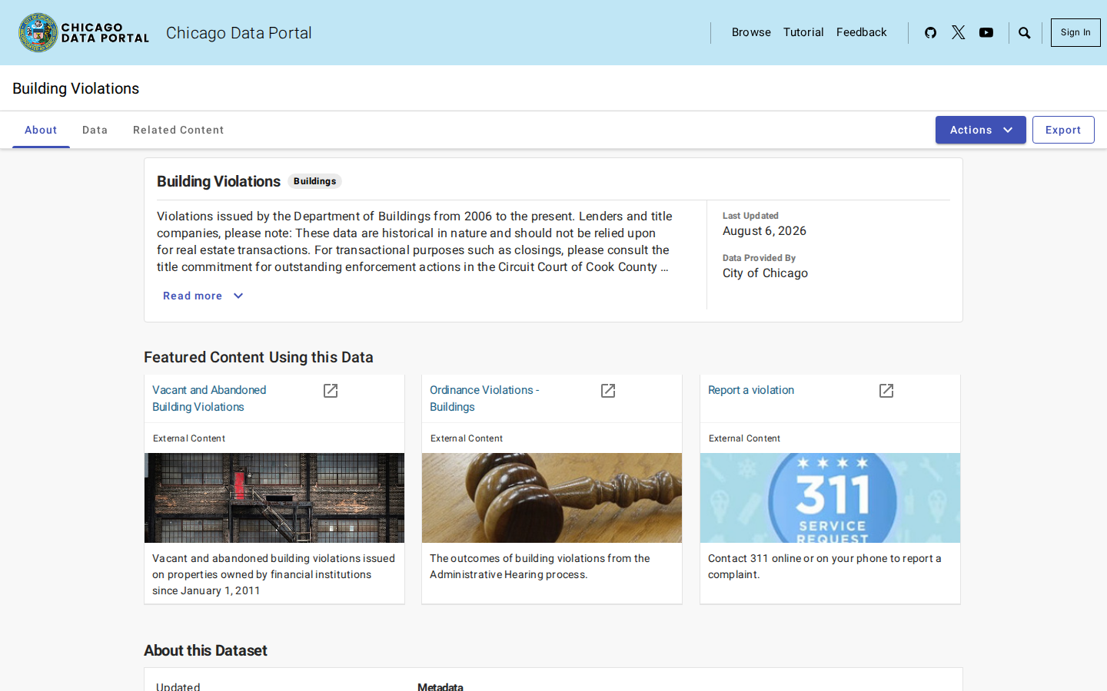Screen dimensions: 1107x691
Task: Click 'Vacant and abandoned building violations issued' description
Action: 274,574
